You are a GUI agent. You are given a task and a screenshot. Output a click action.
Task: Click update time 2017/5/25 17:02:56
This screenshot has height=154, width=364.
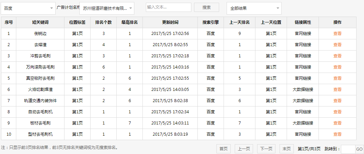pyautogui.click(x=170, y=34)
